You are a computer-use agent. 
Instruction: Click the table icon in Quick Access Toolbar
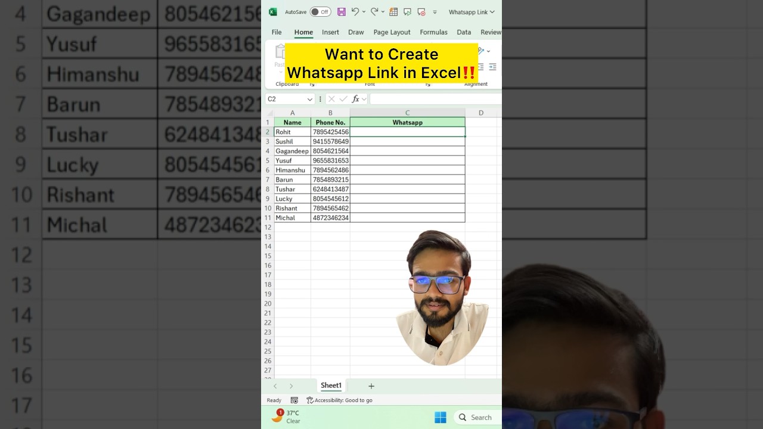tap(393, 12)
